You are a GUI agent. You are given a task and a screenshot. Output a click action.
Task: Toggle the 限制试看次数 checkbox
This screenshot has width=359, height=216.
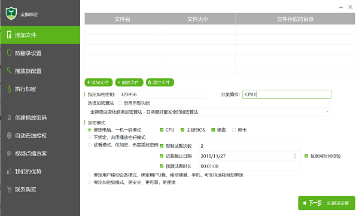click(162, 146)
